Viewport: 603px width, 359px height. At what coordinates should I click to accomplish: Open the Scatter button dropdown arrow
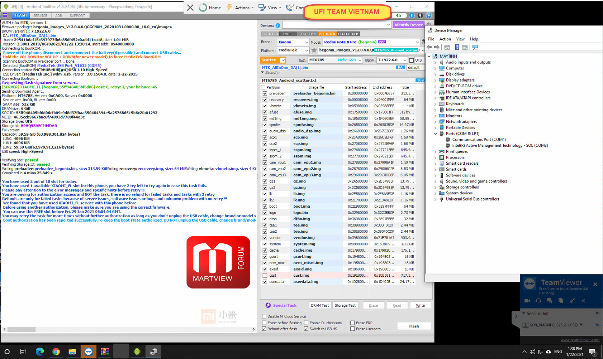pos(283,60)
